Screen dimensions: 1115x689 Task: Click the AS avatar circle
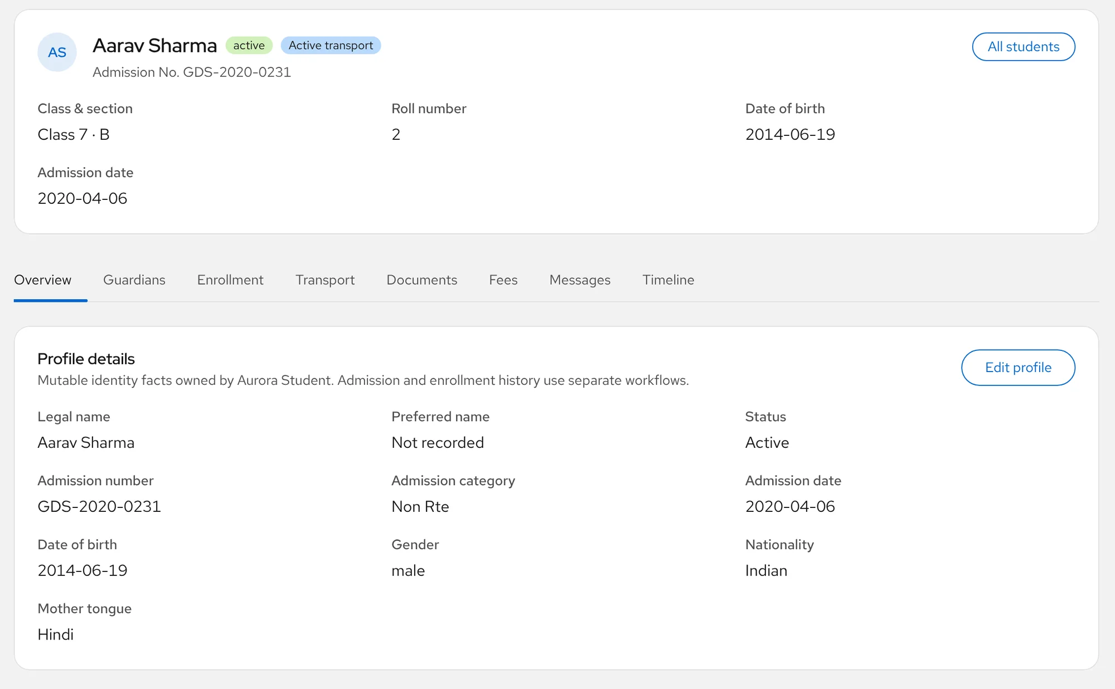pyautogui.click(x=57, y=52)
